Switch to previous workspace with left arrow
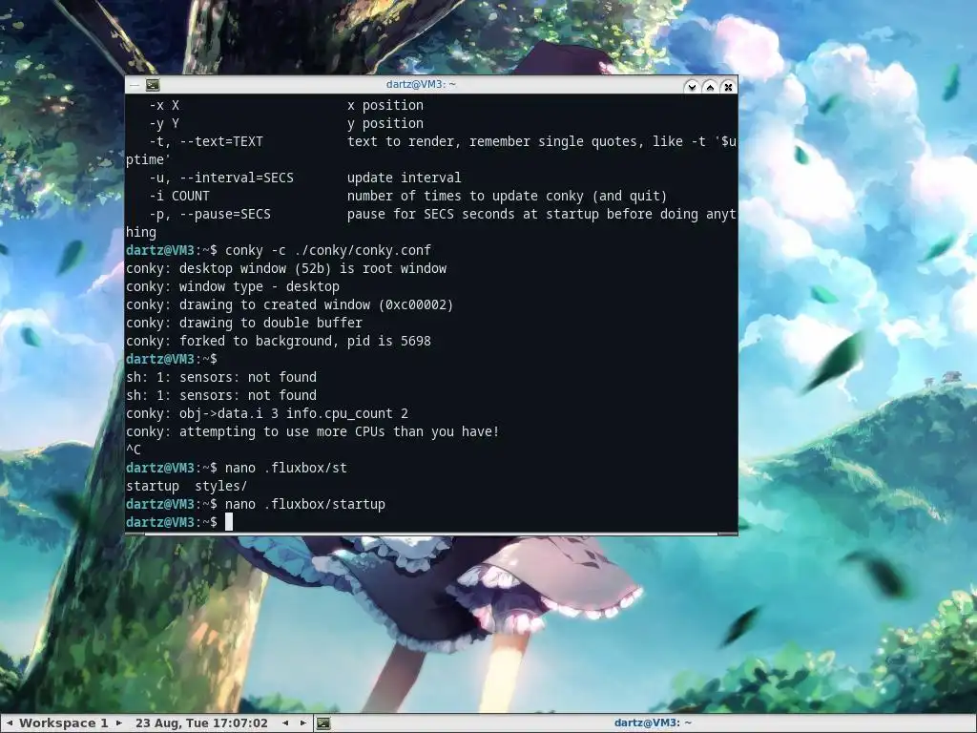977x733 pixels. point(10,723)
